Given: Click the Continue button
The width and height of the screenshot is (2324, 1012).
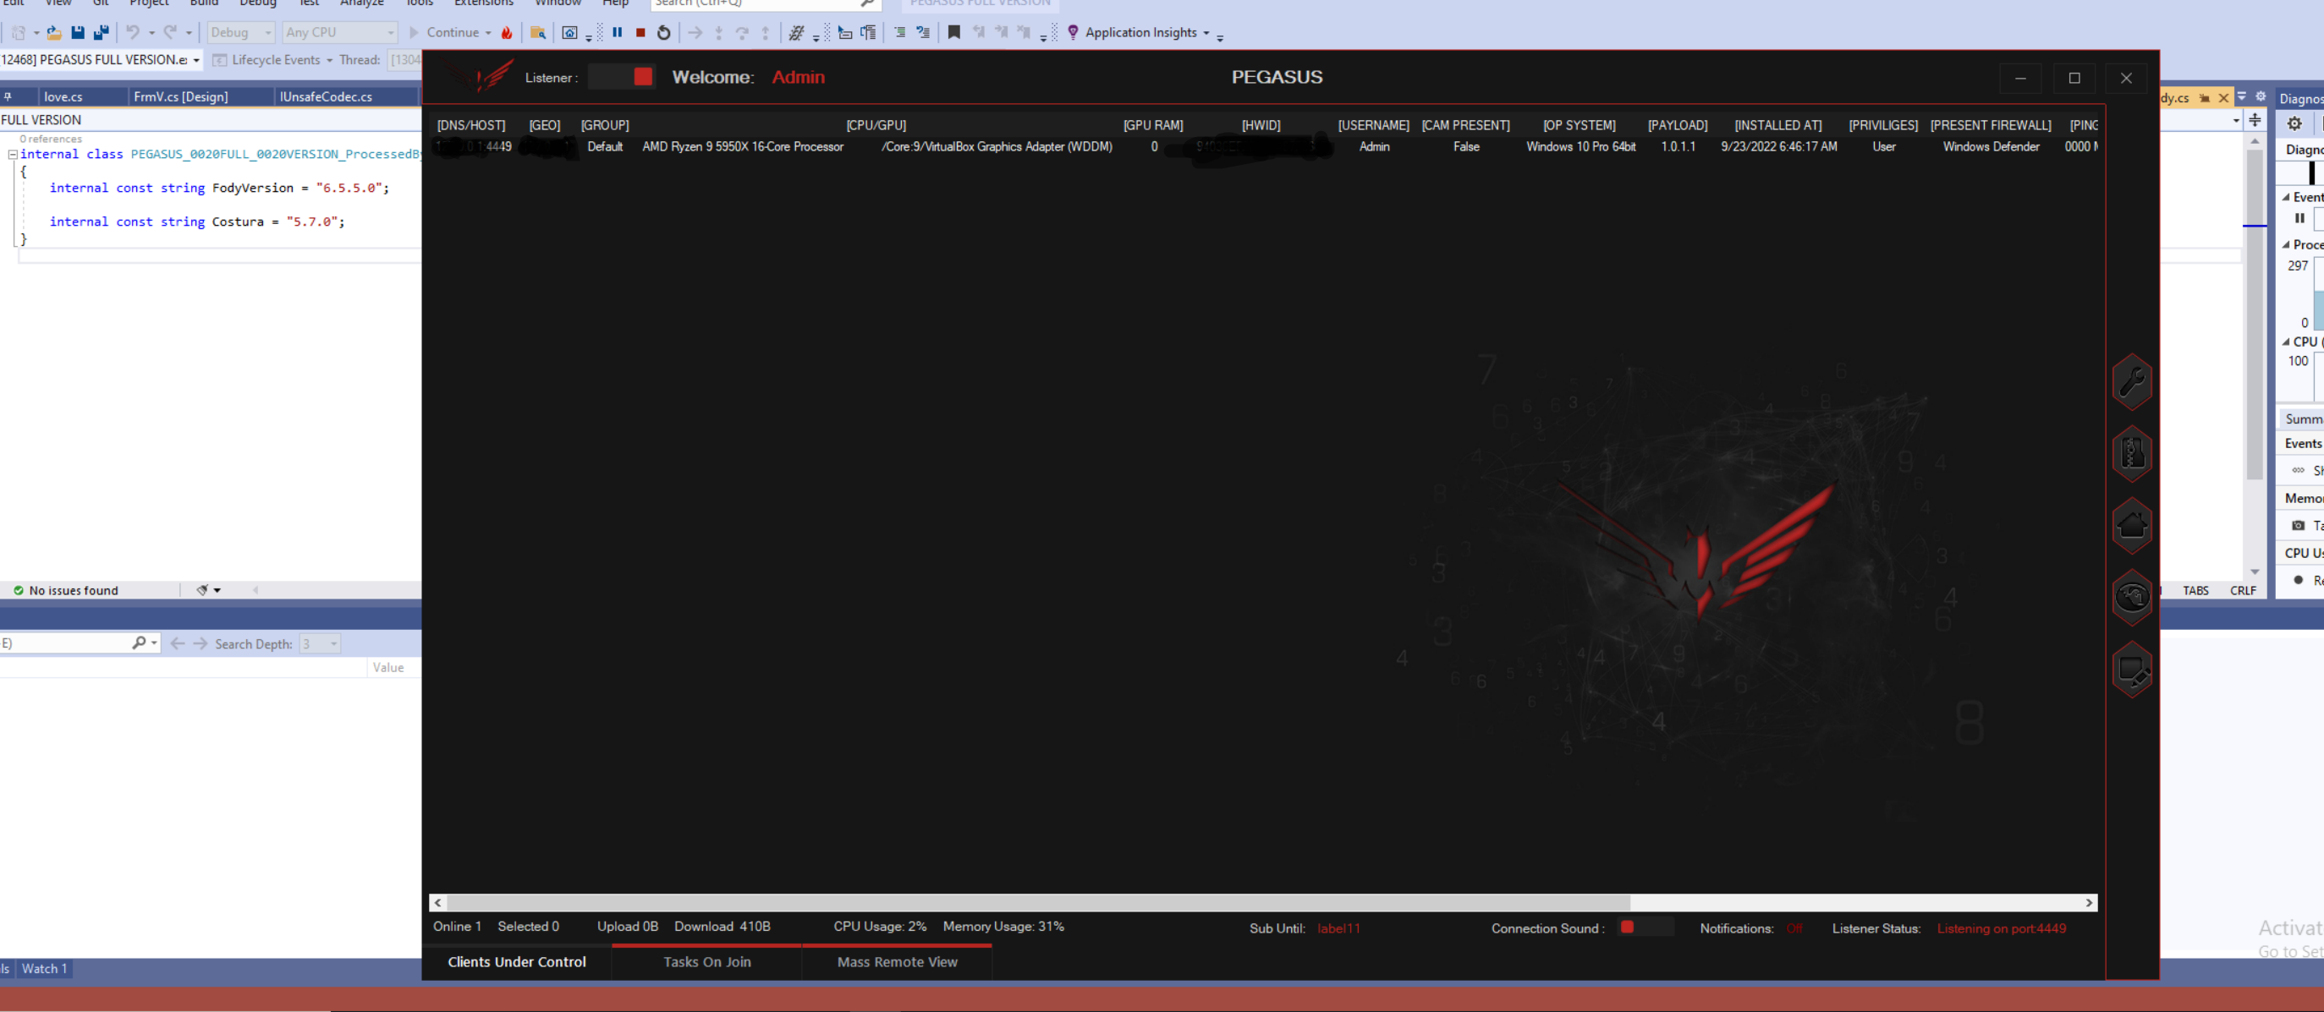Looking at the screenshot, I should click(444, 32).
